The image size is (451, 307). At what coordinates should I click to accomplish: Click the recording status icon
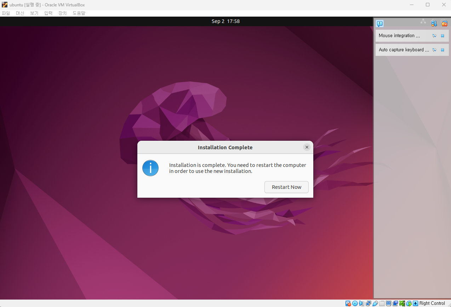pos(395,303)
